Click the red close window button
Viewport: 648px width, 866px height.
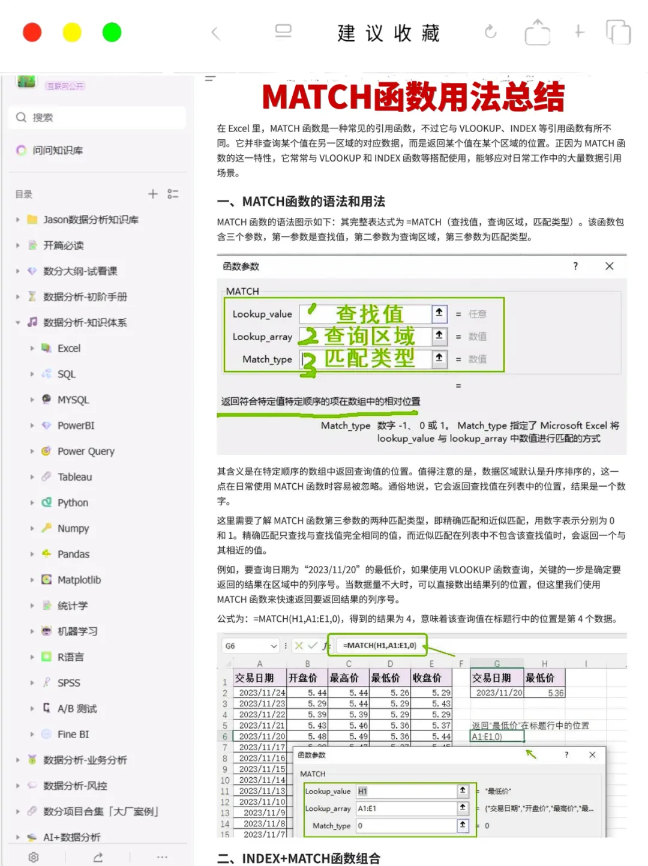point(32,32)
